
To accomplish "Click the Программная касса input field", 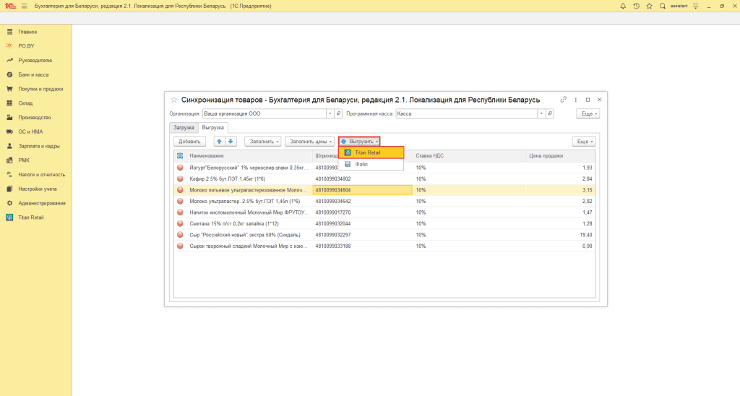I will point(467,113).
